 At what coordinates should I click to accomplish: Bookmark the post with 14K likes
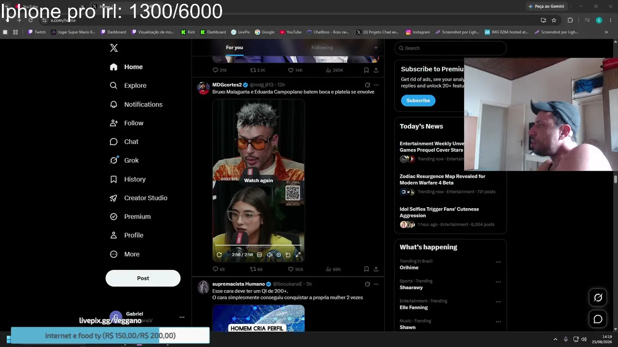click(x=366, y=70)
